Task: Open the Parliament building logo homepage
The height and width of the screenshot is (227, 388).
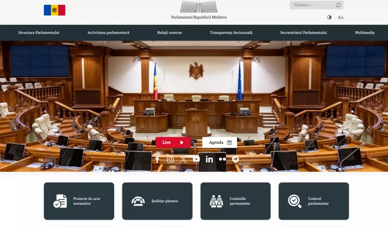Action: (x=199, y=7)
